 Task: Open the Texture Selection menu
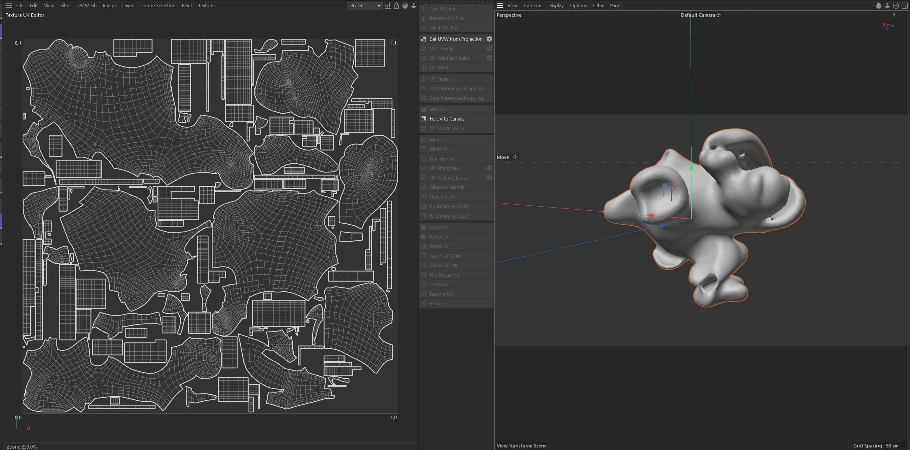pos(157,6)
